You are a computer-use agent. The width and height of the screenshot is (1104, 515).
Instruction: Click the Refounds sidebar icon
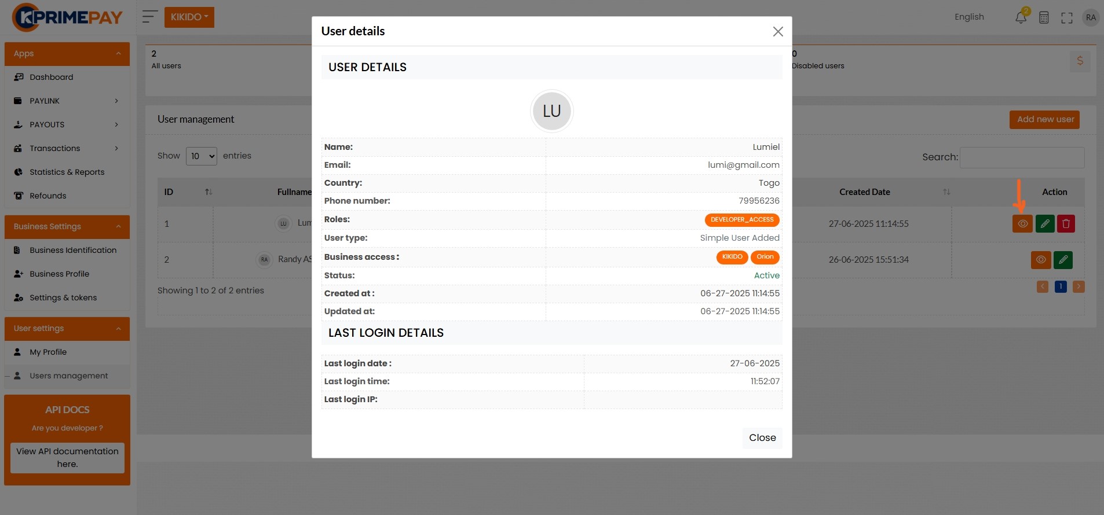tap(19, 196)
